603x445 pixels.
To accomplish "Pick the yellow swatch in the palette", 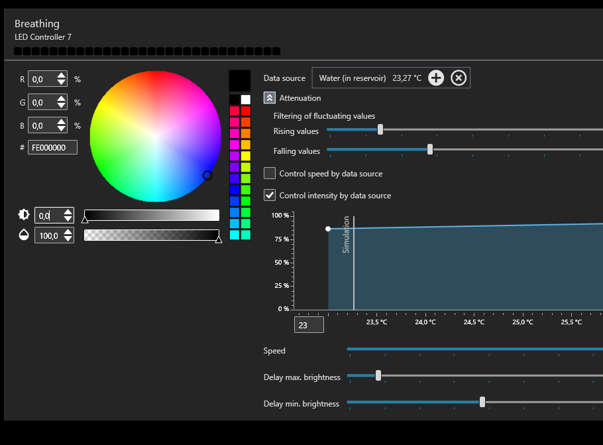I will [246, 156].
